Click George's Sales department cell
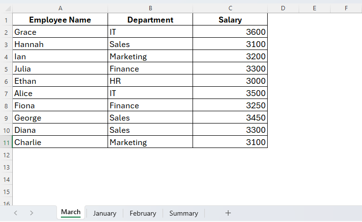Screen dimensions: 362x222 coord(150,118)
